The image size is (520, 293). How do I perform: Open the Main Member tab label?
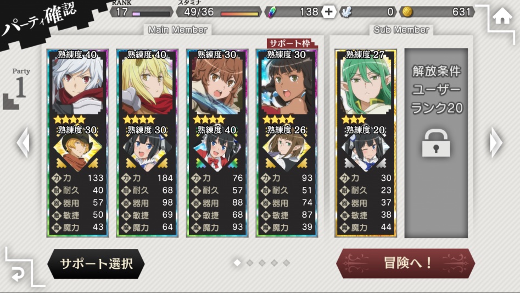pos(178,30)
